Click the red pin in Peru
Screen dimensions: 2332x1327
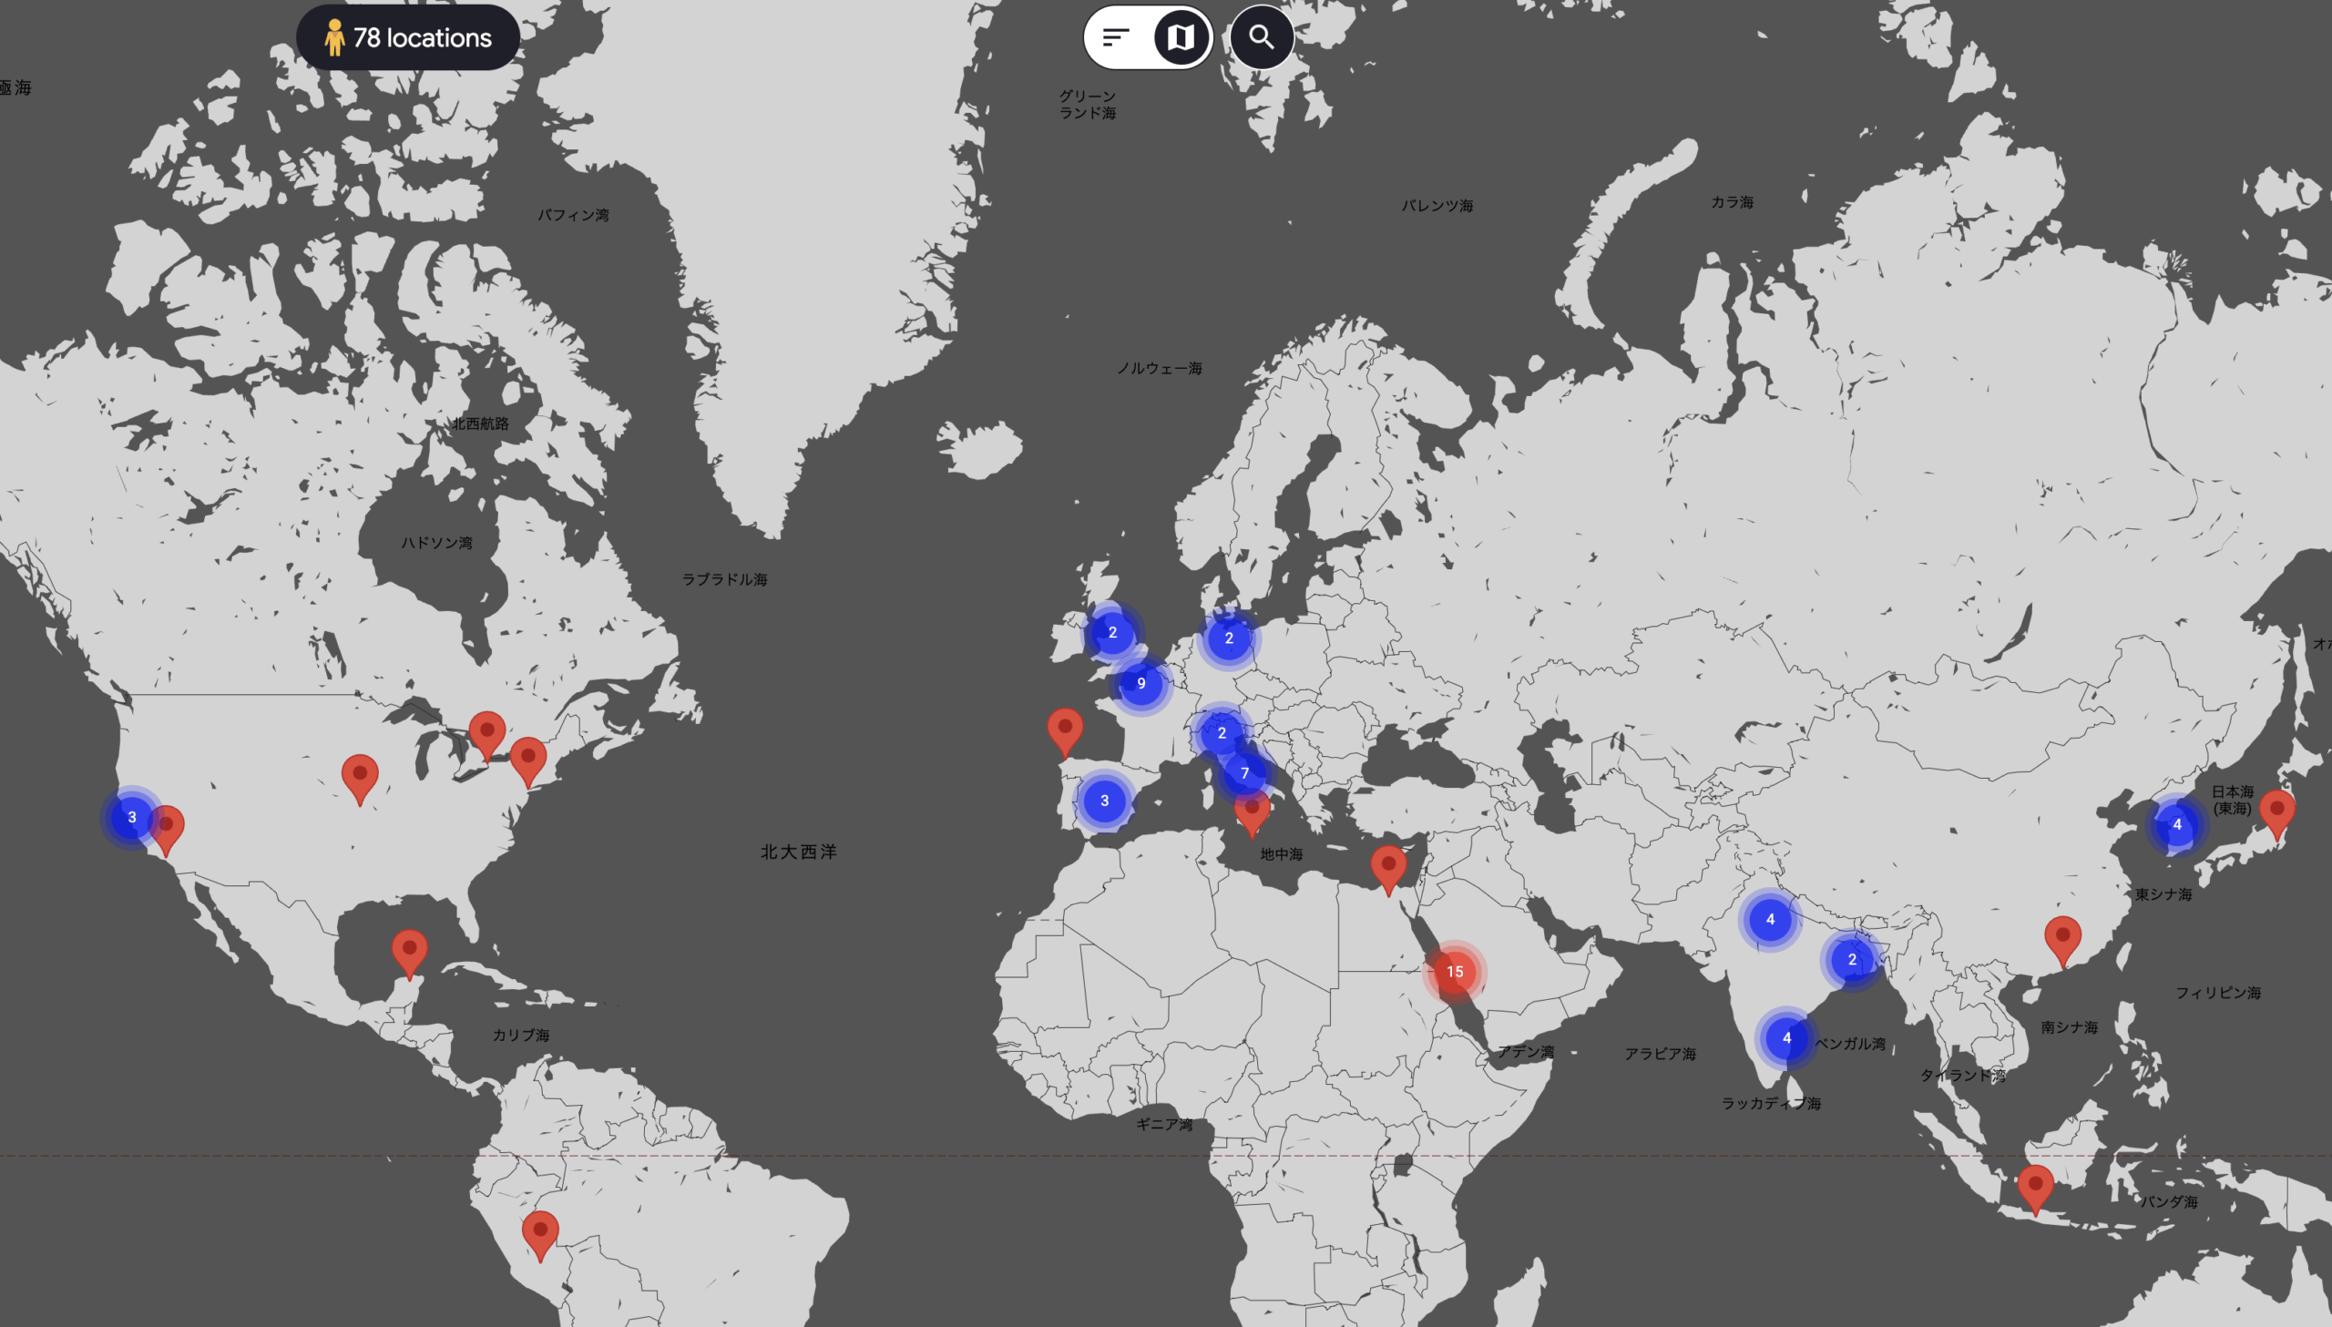coord(540,1231)
